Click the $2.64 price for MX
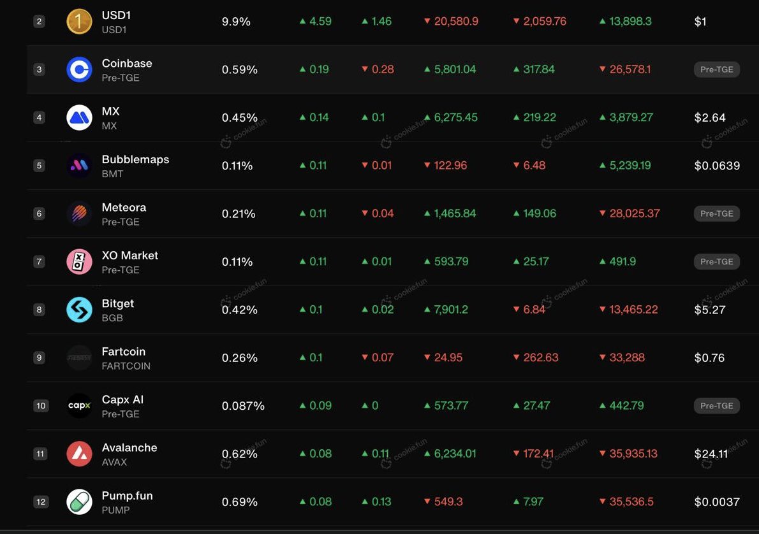This screenshot has width=759, height=534. coord(710,117)
